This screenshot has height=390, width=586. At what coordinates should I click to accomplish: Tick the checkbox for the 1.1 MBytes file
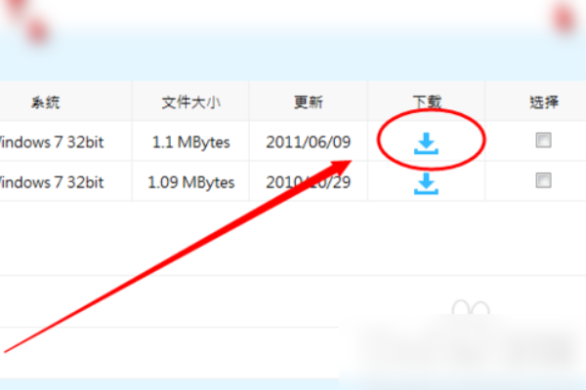coord(543,141)
